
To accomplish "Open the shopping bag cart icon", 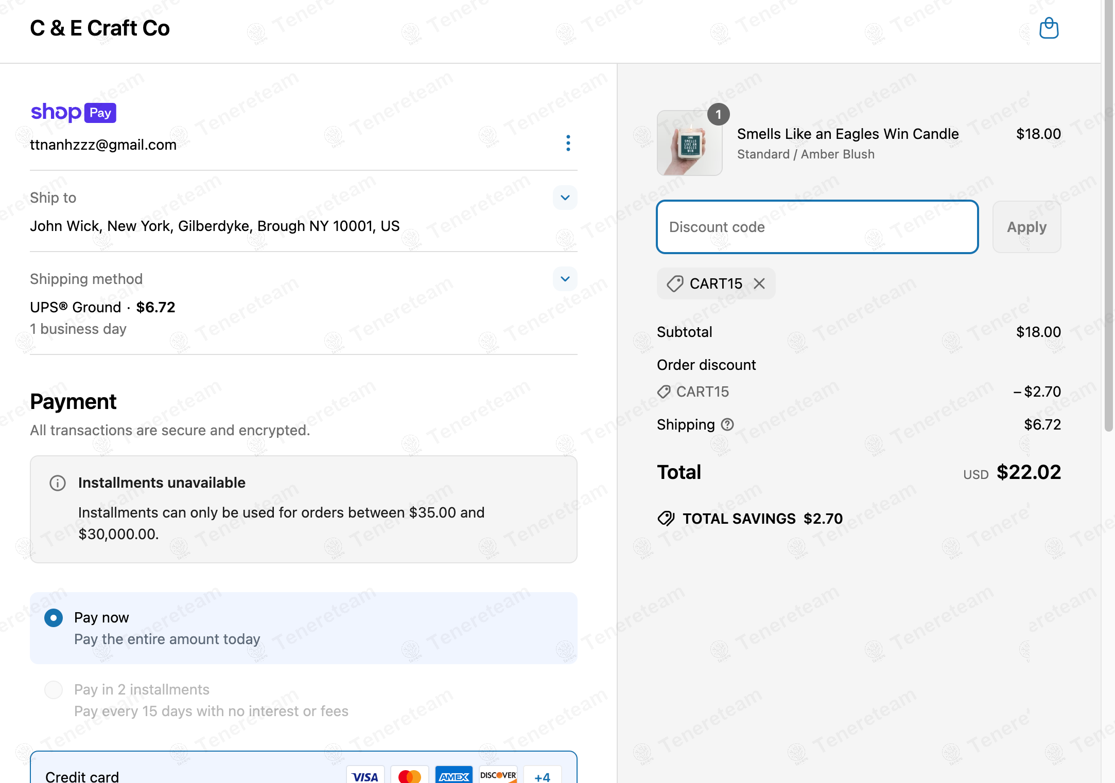I will 1049,28.
